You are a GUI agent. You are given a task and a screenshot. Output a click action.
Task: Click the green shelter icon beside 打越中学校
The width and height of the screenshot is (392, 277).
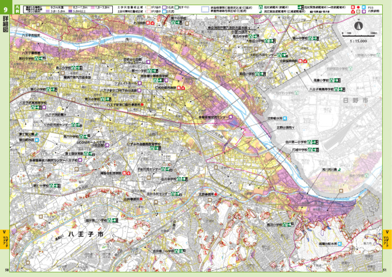point(310,150)
